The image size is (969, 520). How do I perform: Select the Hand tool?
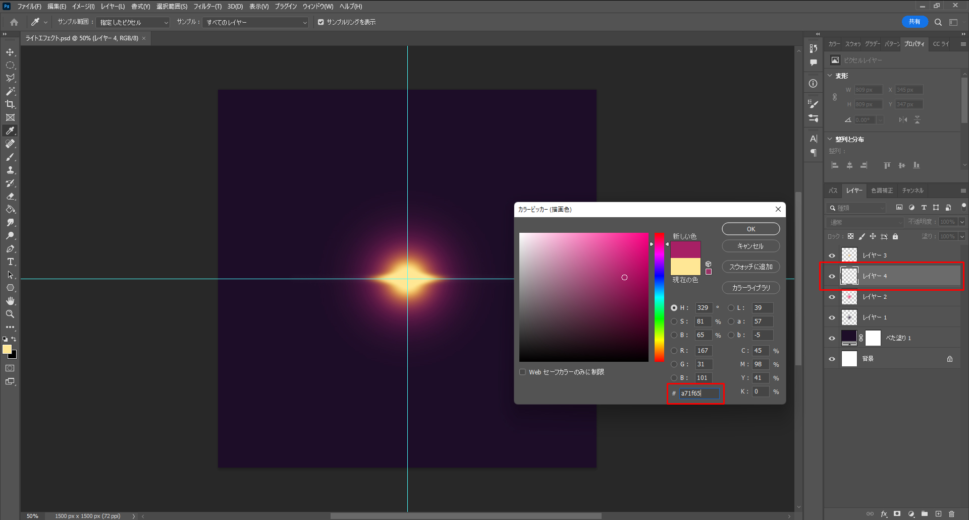click(10, 301)
